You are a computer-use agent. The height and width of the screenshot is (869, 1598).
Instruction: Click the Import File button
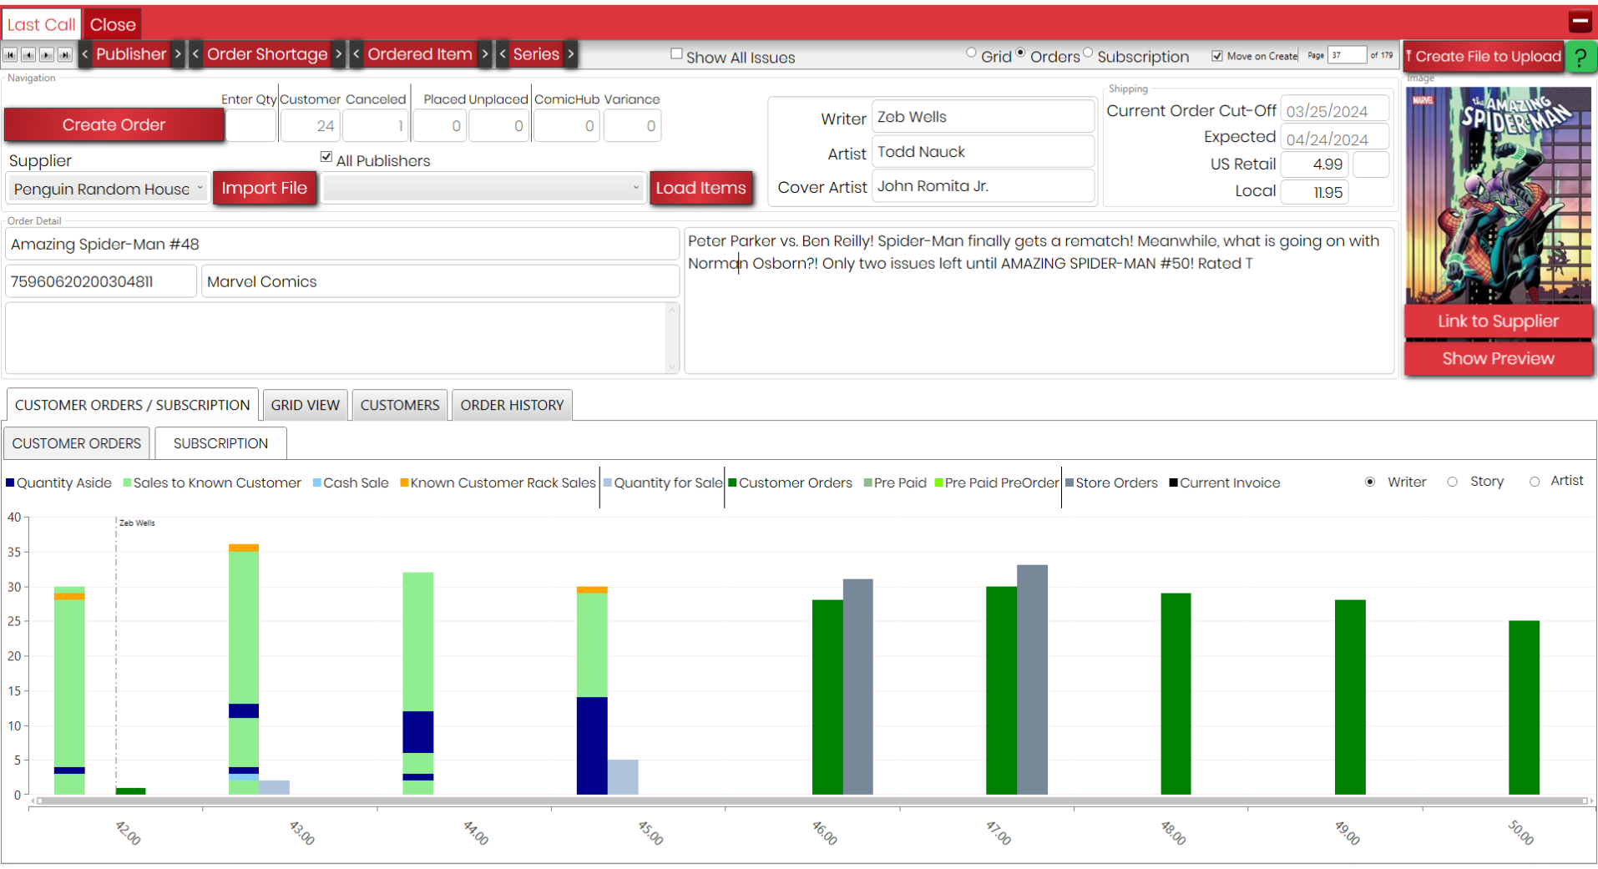(x=264, y=188)
